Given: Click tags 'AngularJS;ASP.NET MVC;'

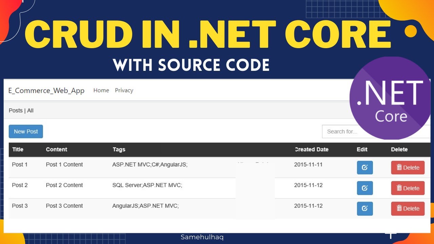Looking at the screenshot, I should click(145, 206).
